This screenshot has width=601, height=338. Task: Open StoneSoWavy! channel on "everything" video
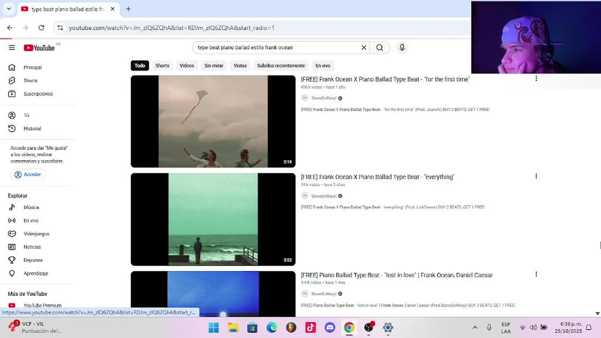[324, 196]
